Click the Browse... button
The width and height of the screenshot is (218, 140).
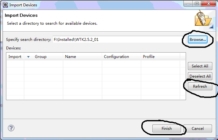(198, 40)
